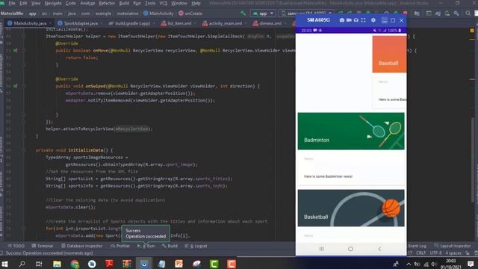Viewport: 478px width, 269px height.
Task: Click the materialme breadcrumb segment
Action: coord(128,13)
